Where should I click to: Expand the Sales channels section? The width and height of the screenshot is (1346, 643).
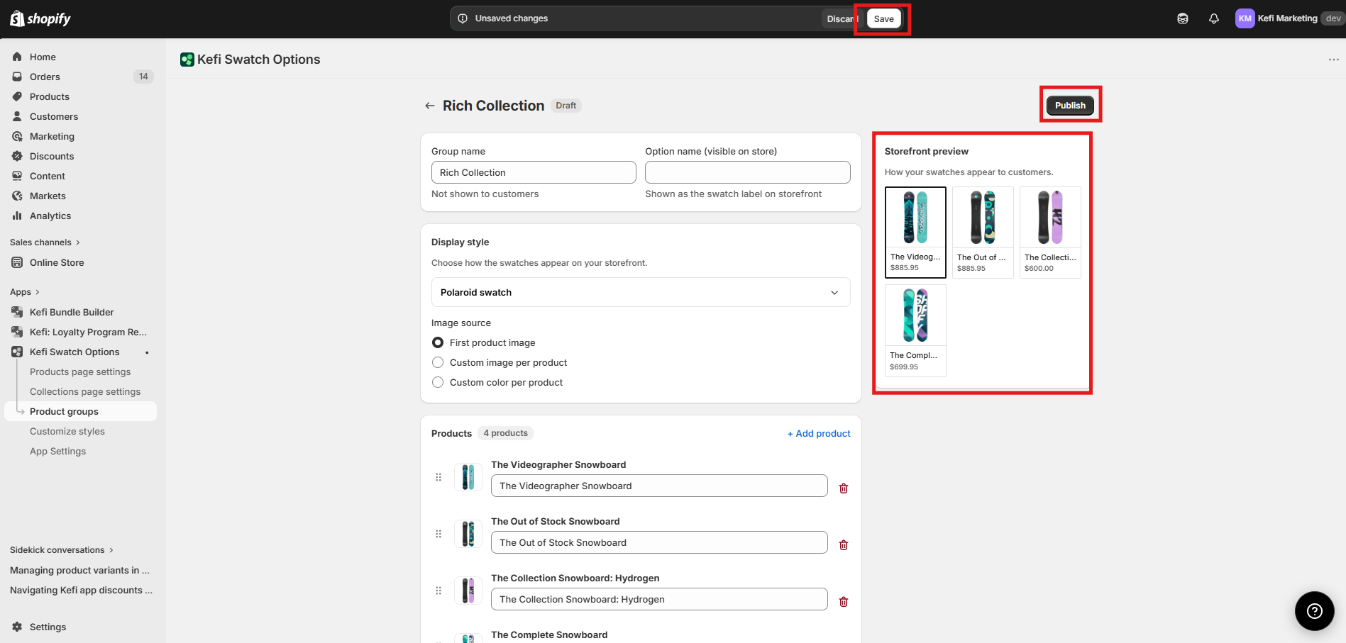45,242
